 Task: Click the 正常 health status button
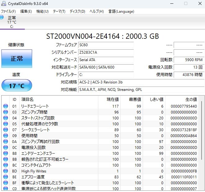click(17, 59)
